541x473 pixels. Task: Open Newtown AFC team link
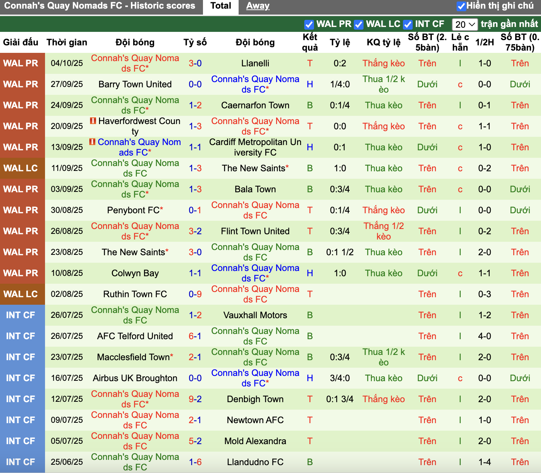[x=255, y=420]
